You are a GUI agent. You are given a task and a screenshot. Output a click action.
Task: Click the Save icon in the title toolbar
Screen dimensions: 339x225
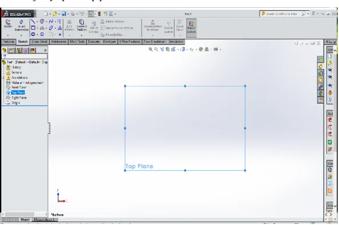(64, 14)
